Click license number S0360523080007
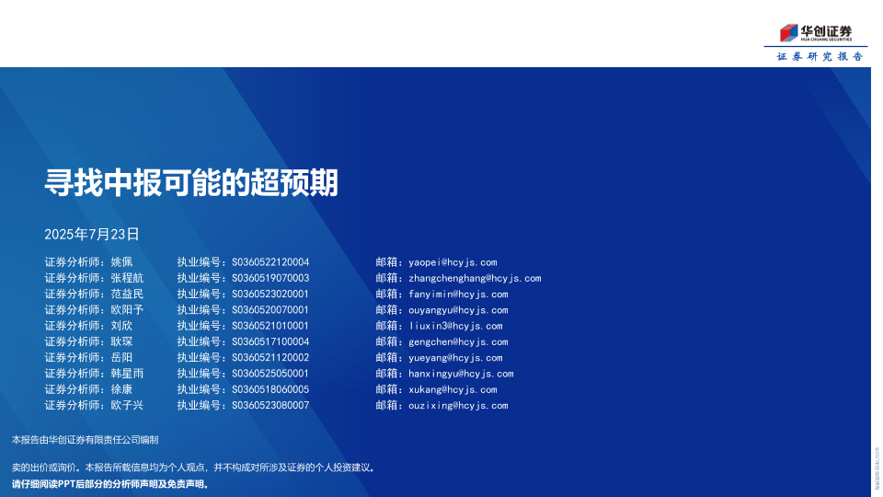883x497 pixels. [x=270, y=405]
